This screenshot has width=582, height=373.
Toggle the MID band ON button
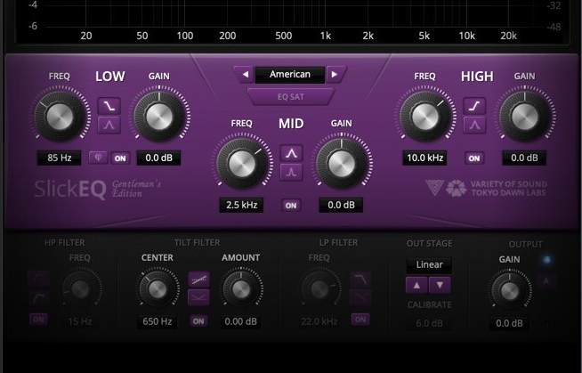(x=291, y=206)
